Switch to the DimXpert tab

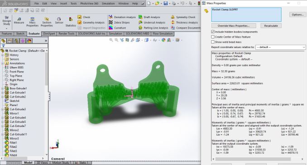point(49,34)
